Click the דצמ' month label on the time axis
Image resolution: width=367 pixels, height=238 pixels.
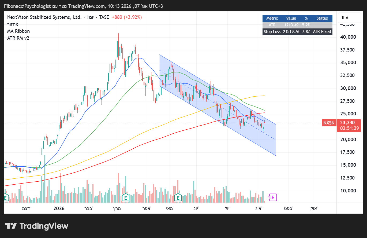pos(26,208)
